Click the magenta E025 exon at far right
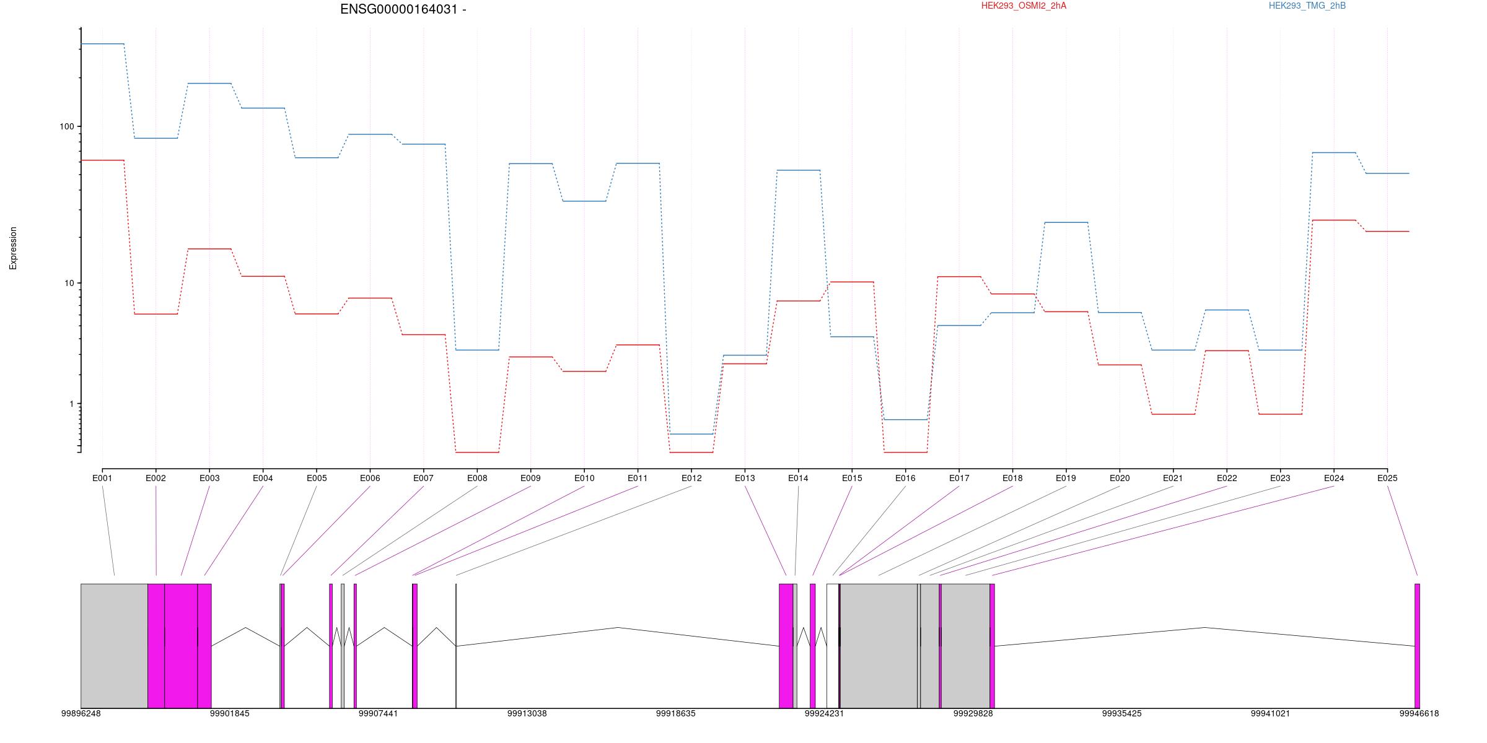 (x=1417, y=646)
